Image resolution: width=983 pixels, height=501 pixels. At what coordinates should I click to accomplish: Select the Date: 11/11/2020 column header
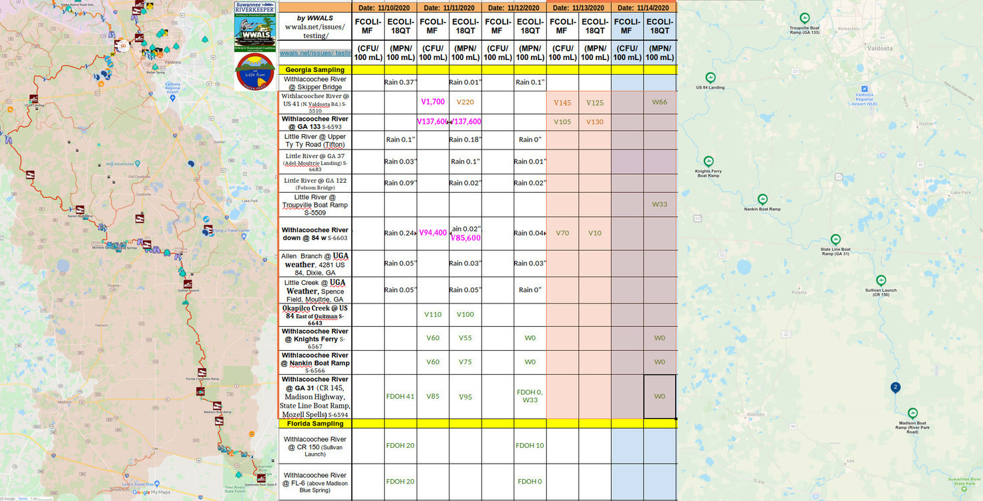(x=449, y=7)
